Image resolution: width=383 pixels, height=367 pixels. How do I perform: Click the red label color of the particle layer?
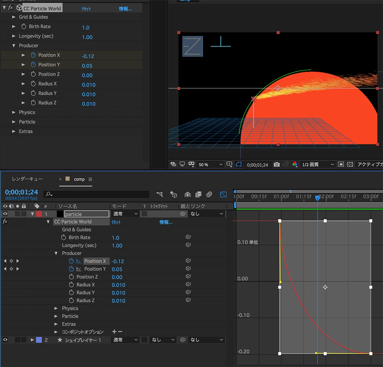(x=39, y=214)
